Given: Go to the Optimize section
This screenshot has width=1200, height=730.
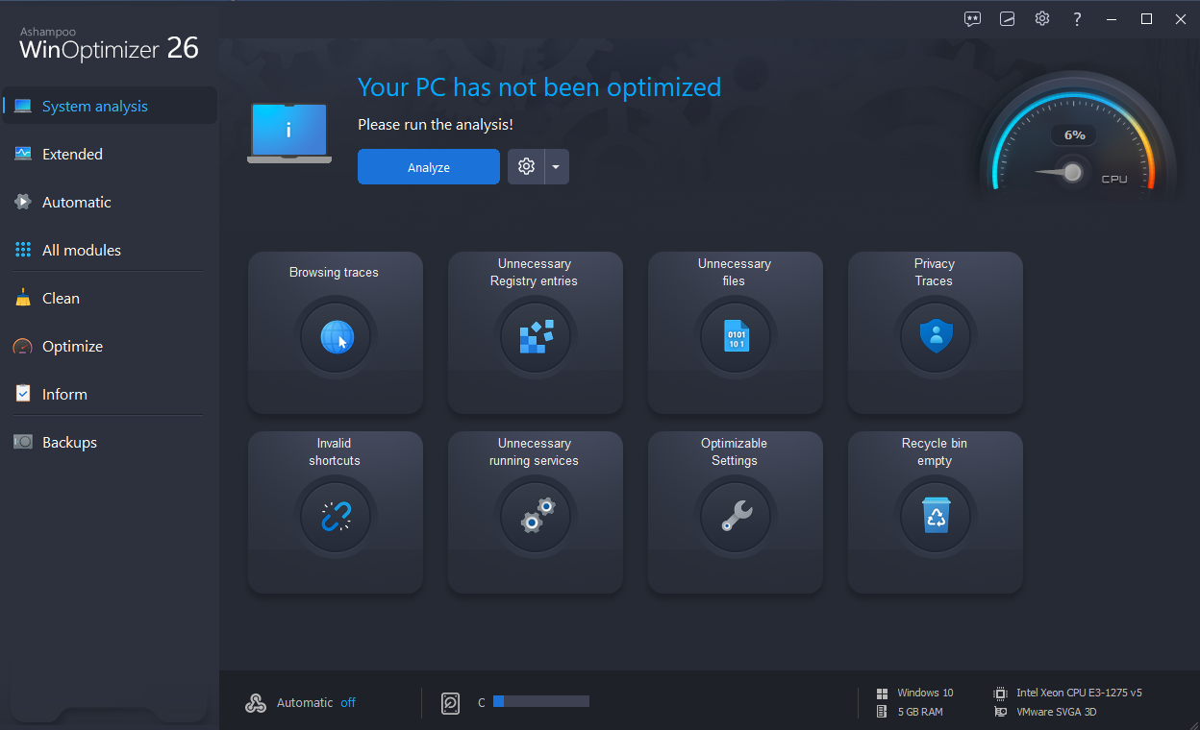Looking at the screenshot, I should (x=110, y=346).
